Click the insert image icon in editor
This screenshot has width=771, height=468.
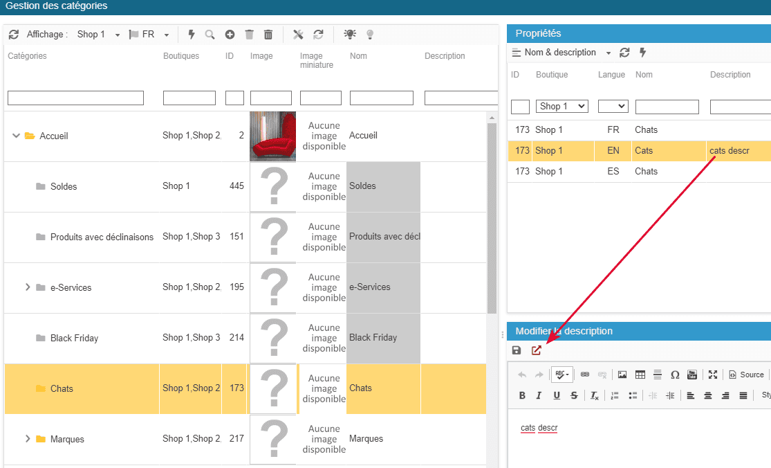pos(622,375)
